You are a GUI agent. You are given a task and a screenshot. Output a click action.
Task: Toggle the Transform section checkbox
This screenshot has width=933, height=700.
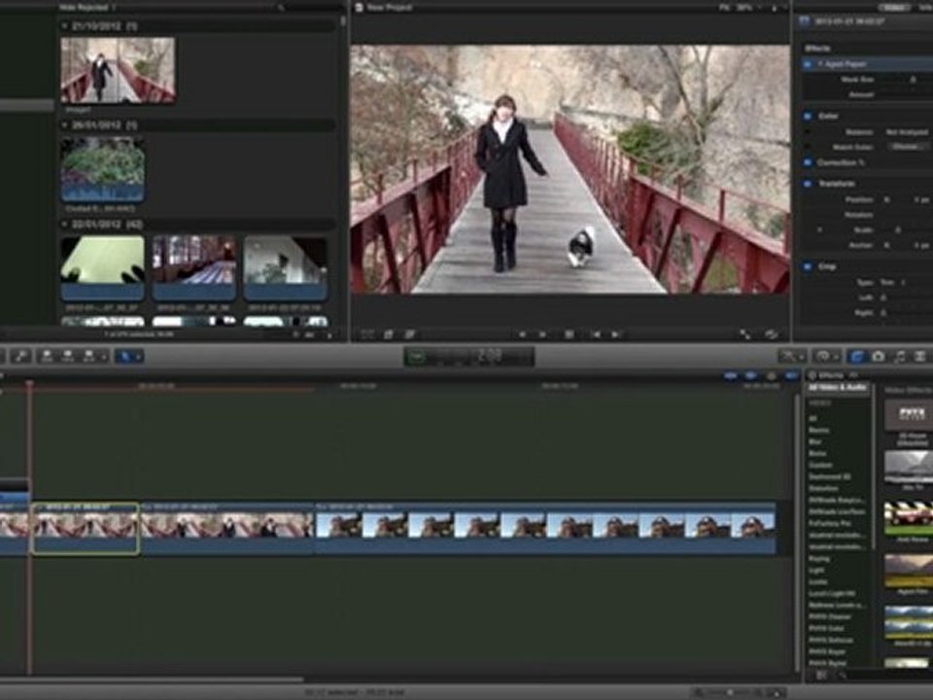[x=808, y=183]
